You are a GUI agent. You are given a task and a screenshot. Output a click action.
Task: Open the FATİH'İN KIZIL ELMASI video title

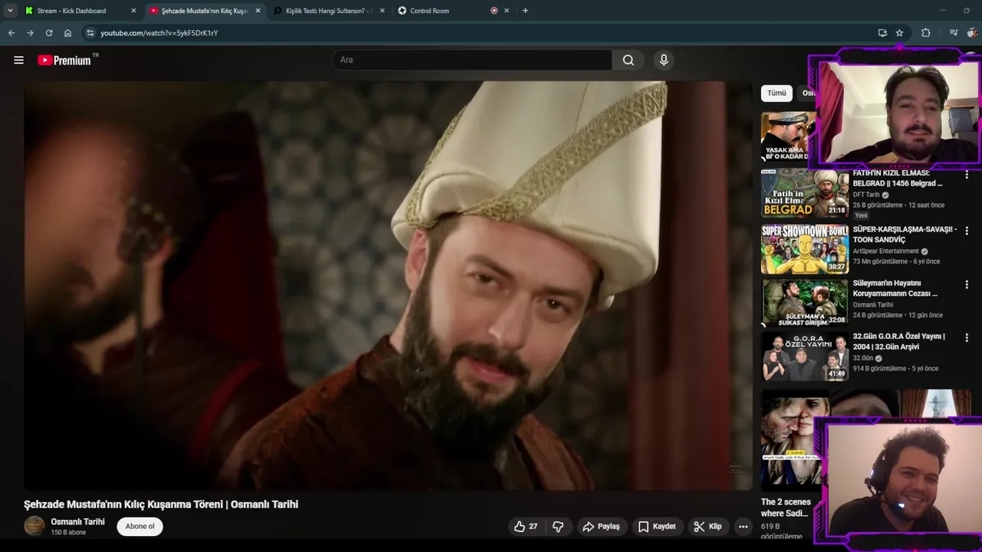point(898,179)
